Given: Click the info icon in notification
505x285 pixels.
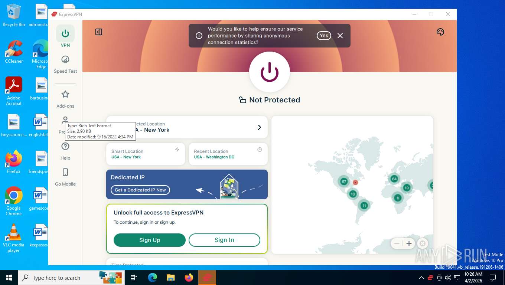Looking at the screenshot, I should tap(199, 36).
